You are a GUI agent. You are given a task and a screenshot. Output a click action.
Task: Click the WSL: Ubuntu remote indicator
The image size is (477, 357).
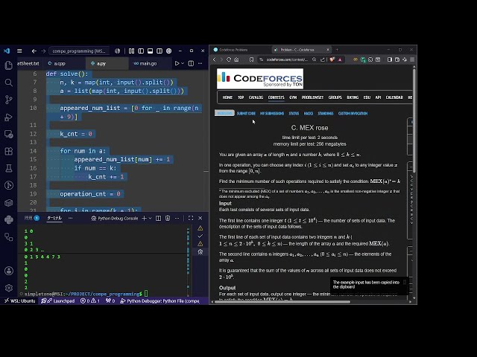[20, 300]
